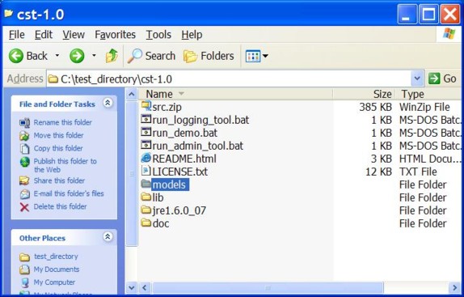464x297 pixels.
Task: Select the README.html Internet Explorer icon
Action: (x=146, y=158)
